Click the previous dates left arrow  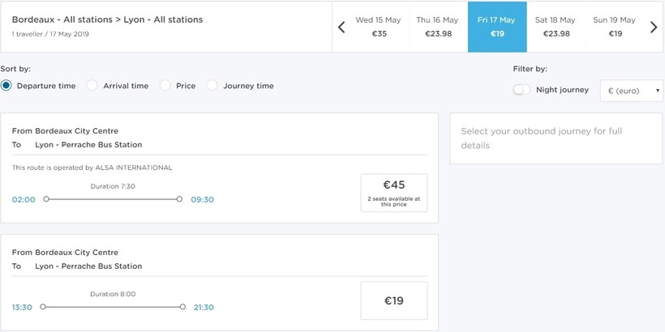coord(341,28)
